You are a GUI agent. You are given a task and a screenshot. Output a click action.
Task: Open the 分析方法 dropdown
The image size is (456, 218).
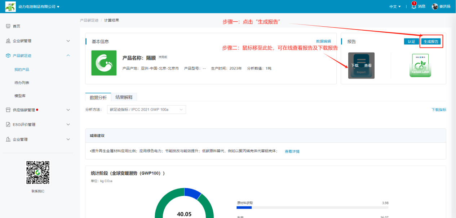click(146, 110)
